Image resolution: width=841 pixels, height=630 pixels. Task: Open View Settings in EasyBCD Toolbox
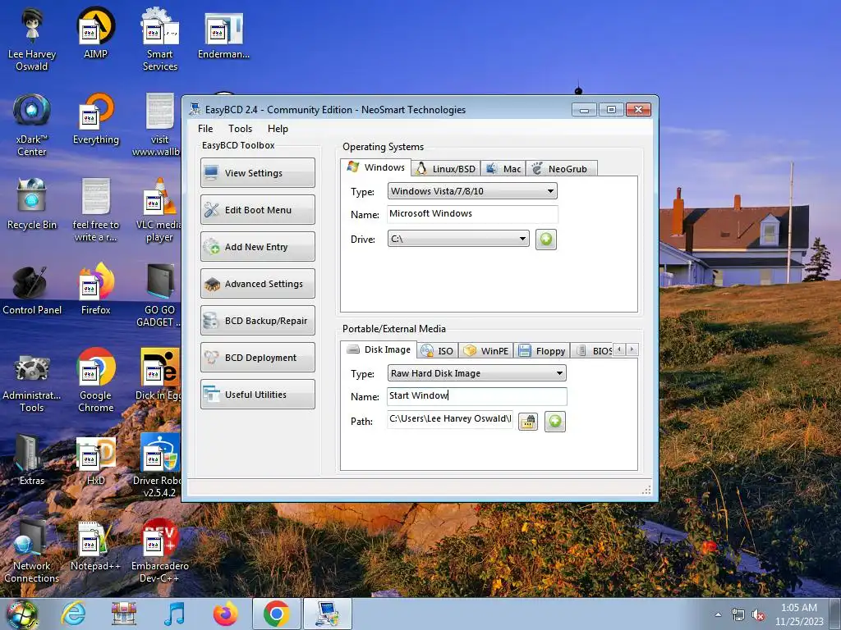tap(257, 172)
